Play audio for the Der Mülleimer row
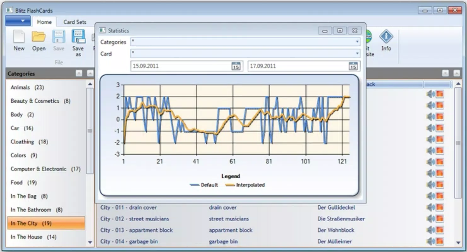This screenshot has height=252, width=467. [x=430, y=241]
